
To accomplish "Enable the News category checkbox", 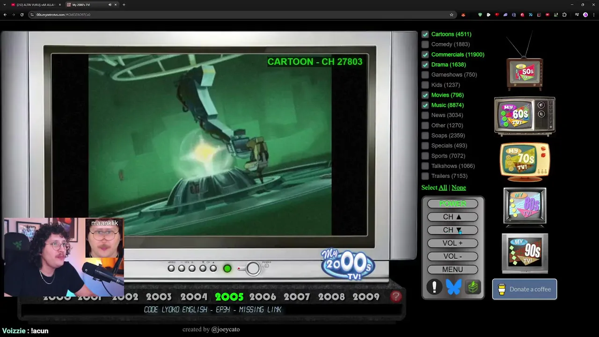I will tap(425, 115).
